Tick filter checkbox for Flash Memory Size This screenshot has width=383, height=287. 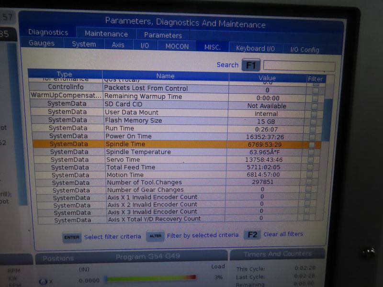point(313,122)
